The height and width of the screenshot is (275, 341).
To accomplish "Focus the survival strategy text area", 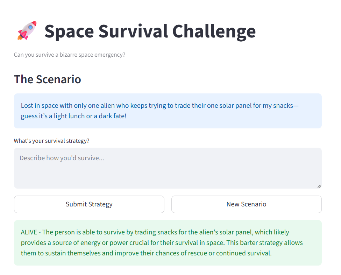I will [x=168, y=168].
